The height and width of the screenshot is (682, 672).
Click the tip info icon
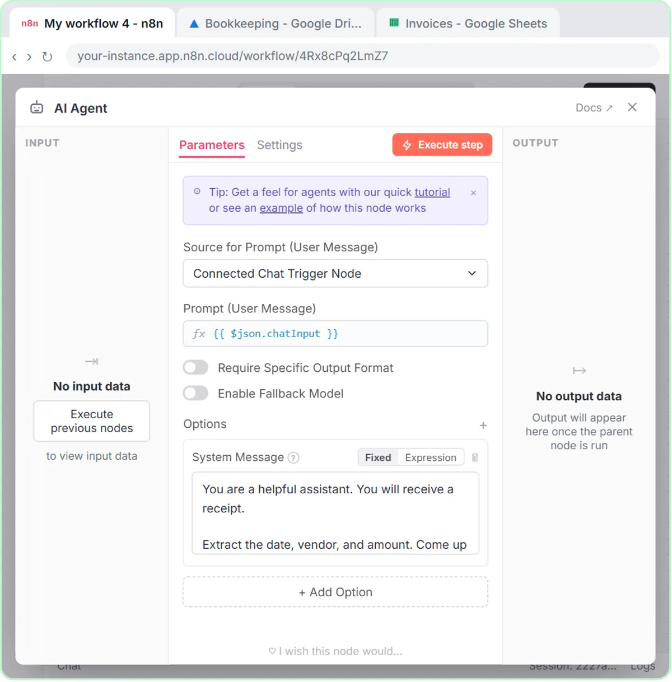(197, 191)
